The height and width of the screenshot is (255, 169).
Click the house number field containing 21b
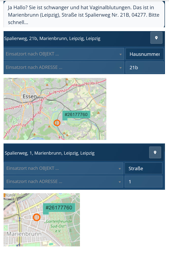pos(145,67)
